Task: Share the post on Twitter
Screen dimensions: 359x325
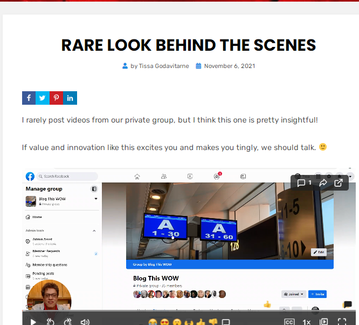Action: (x=43, y=98)
